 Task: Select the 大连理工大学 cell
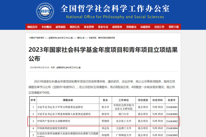click(x=124, y=128)
